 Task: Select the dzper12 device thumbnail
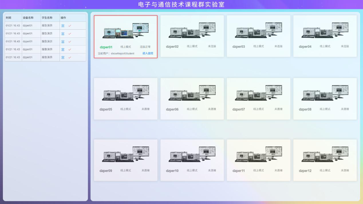click(x=325, y=155)
